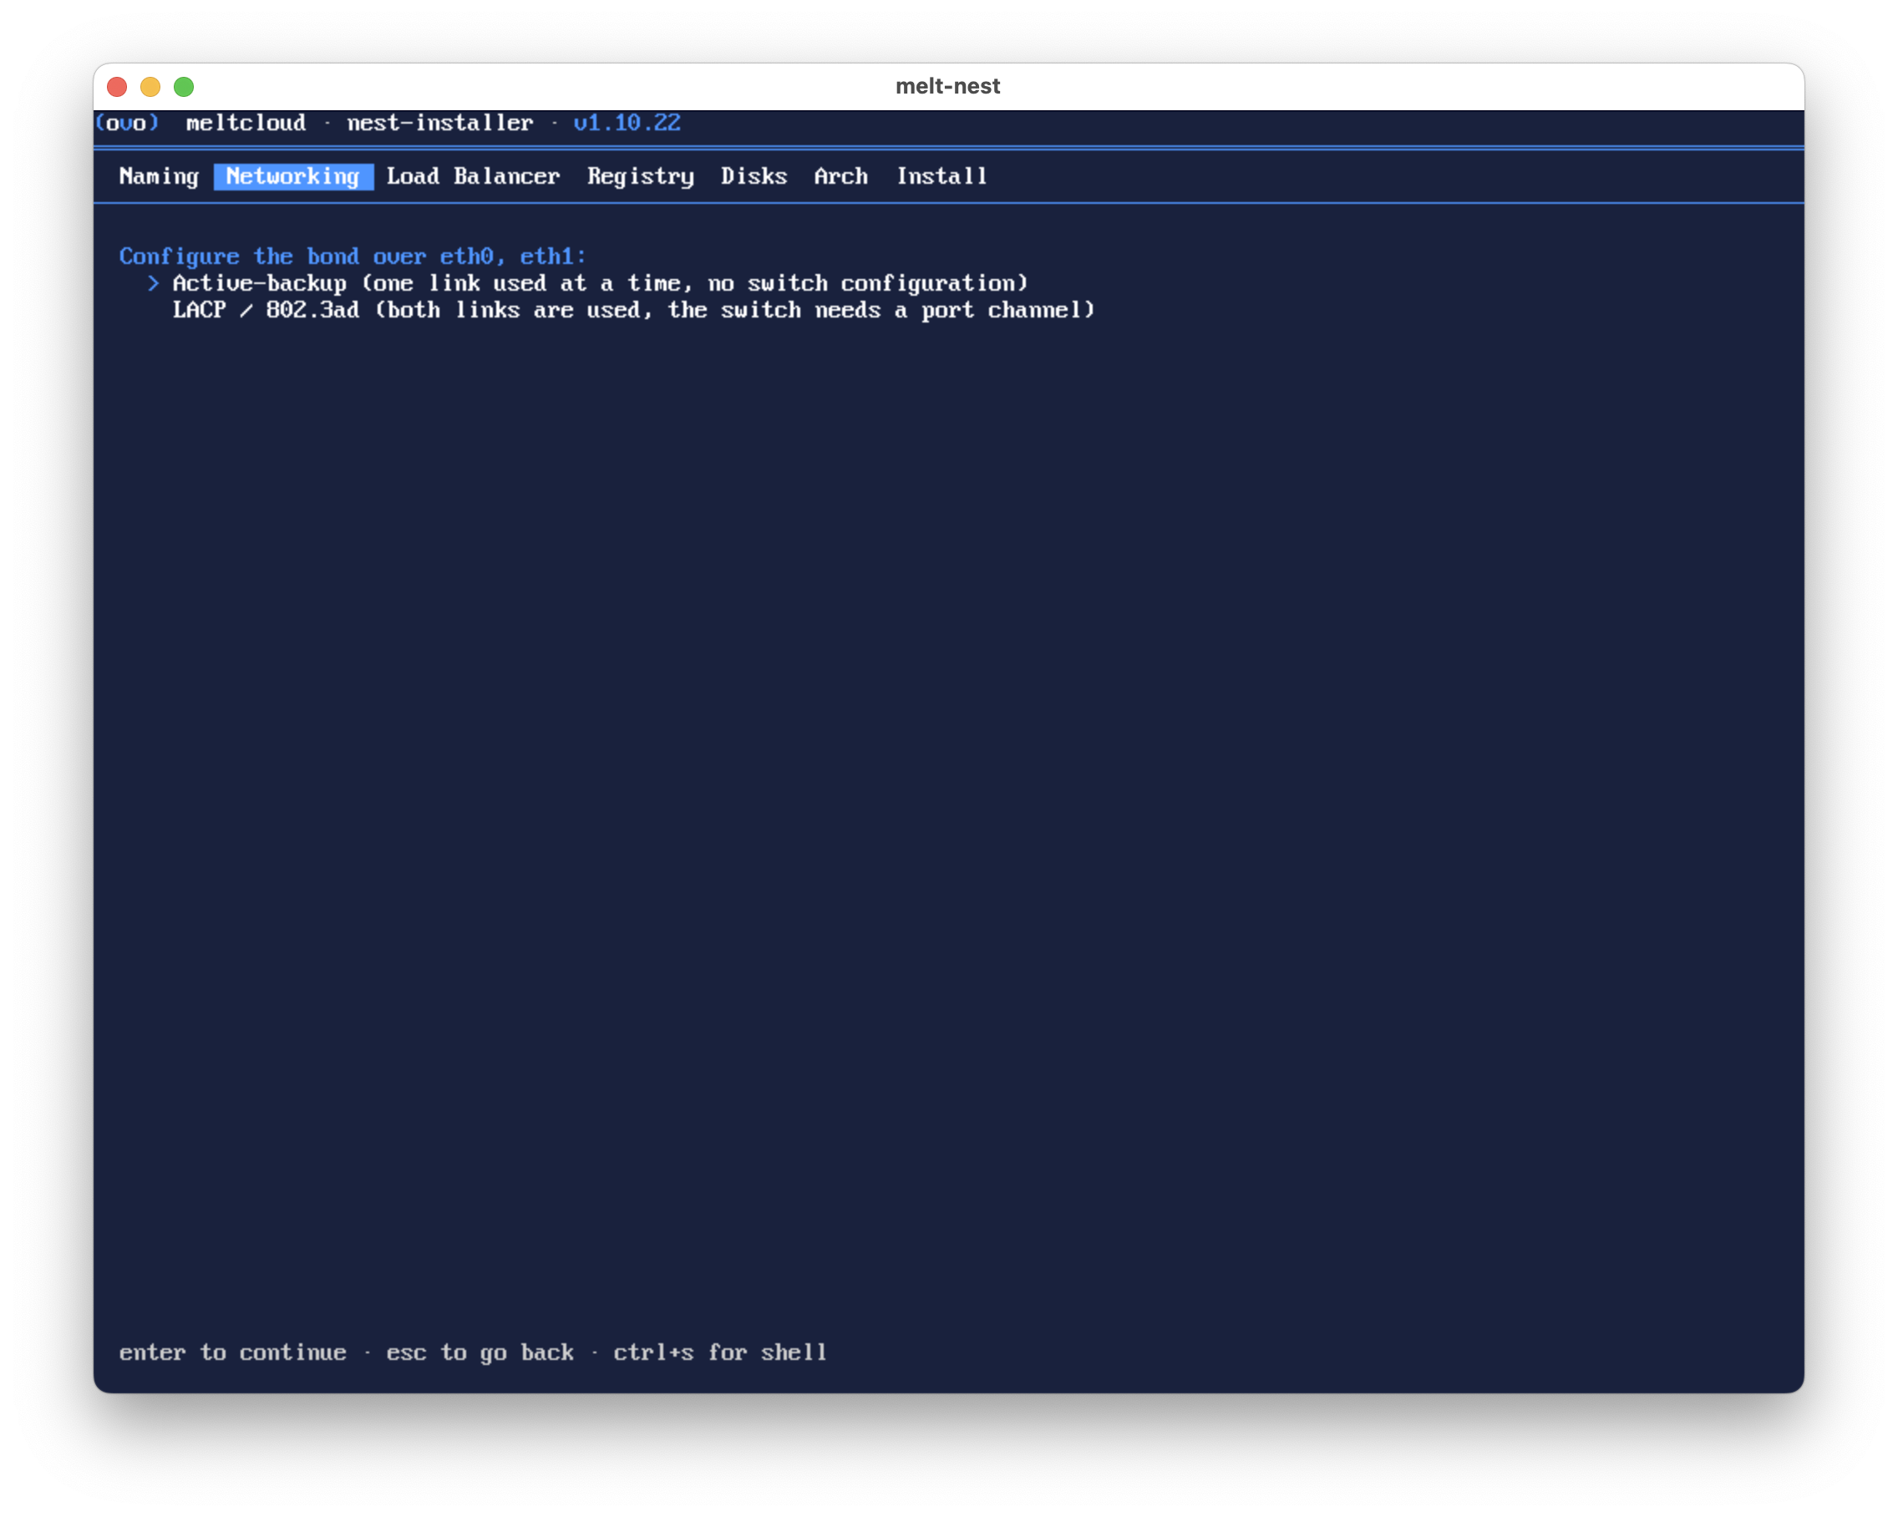Switch to the Arch tab
Image resolution: width=1898 pixels, height=1517 pixels.
(840, 176)
